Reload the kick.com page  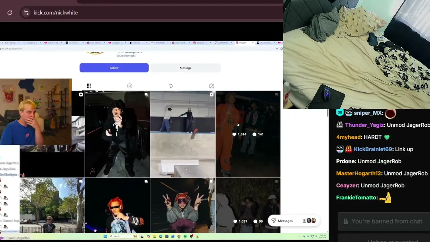[x=10, y=13]
